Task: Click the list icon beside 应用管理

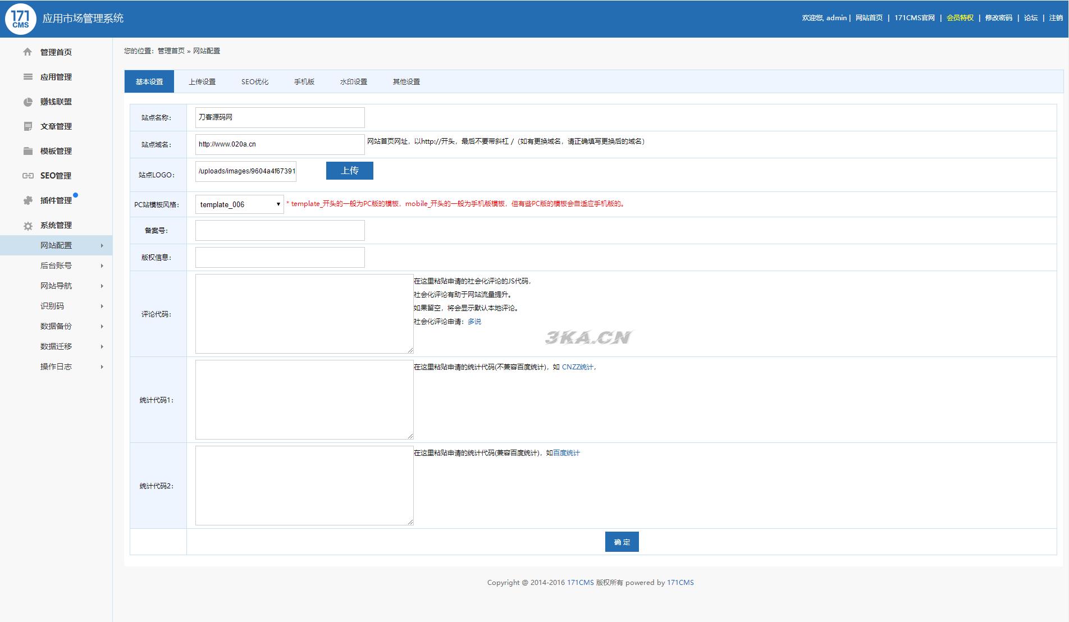Action: click(28, 77)
